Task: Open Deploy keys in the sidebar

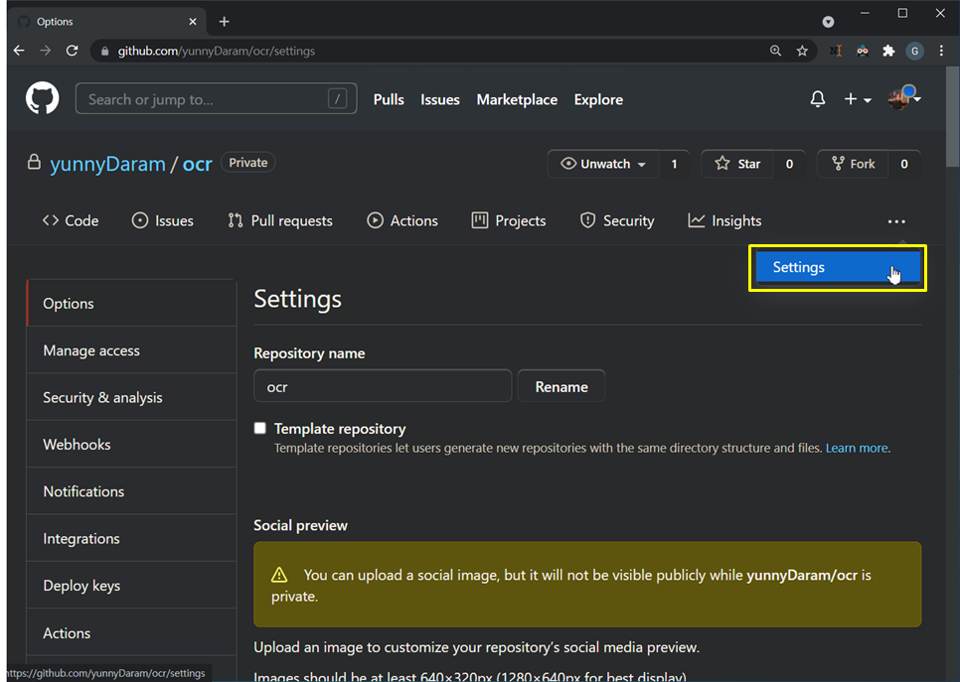Action: 131,586
